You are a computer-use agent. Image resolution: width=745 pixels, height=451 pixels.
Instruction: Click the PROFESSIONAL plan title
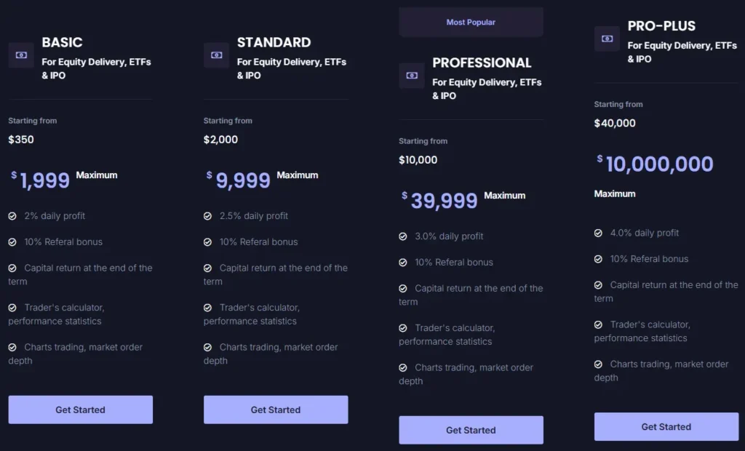click(x=482, y=63)
